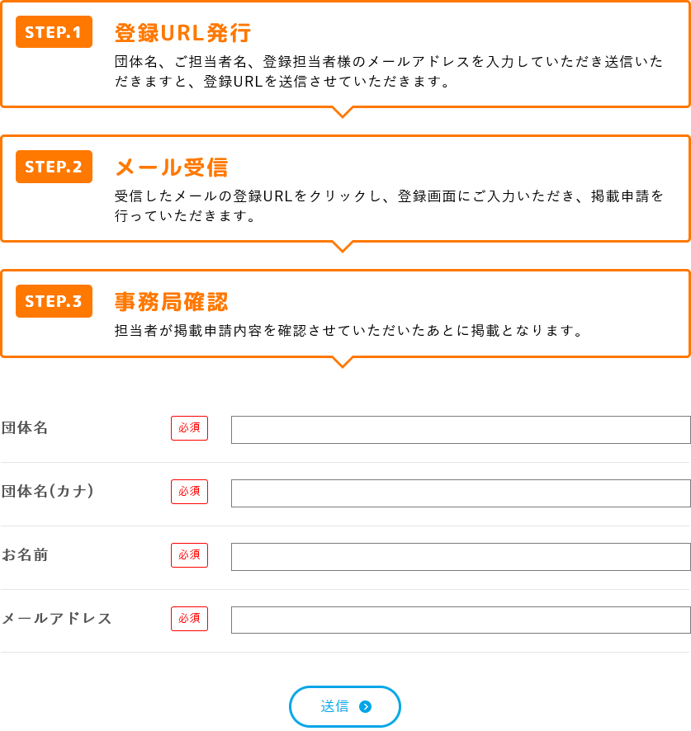Click the 必須 tag beside メールアドレス
Viewport: 691px width, 731px height.
tap(189, 618)
